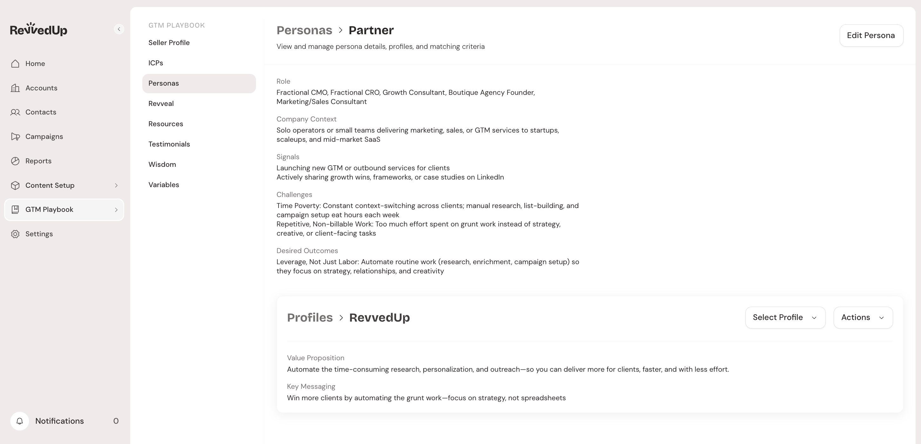
Task: Open the Seller Profile section
Action: coord(169,42)
